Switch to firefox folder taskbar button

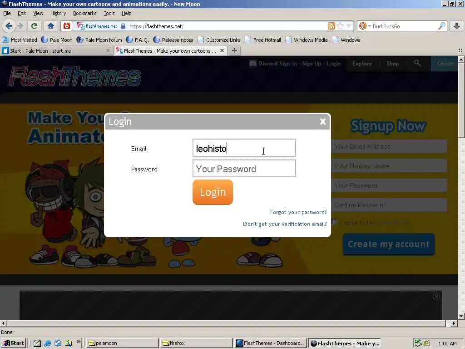197,343
